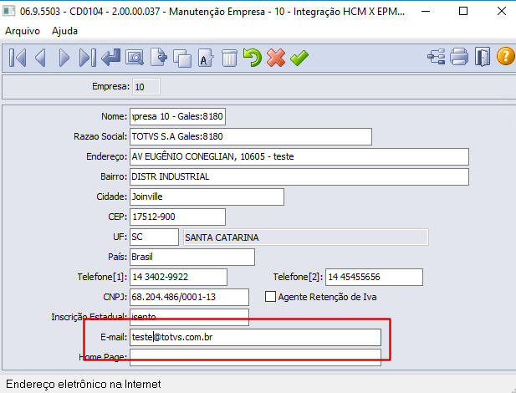
Task: Click the Home Page field
Action: coord(255,357)
